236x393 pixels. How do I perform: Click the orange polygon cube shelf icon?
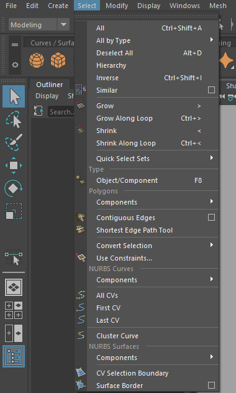click(x=58, y=60)
